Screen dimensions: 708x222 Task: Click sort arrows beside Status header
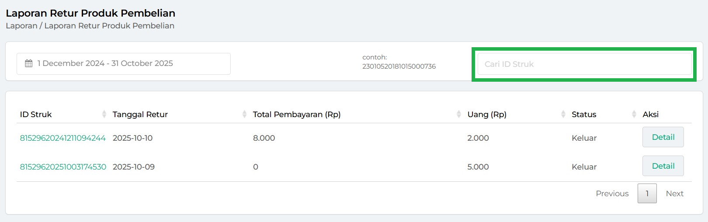(x=634, y=114)
